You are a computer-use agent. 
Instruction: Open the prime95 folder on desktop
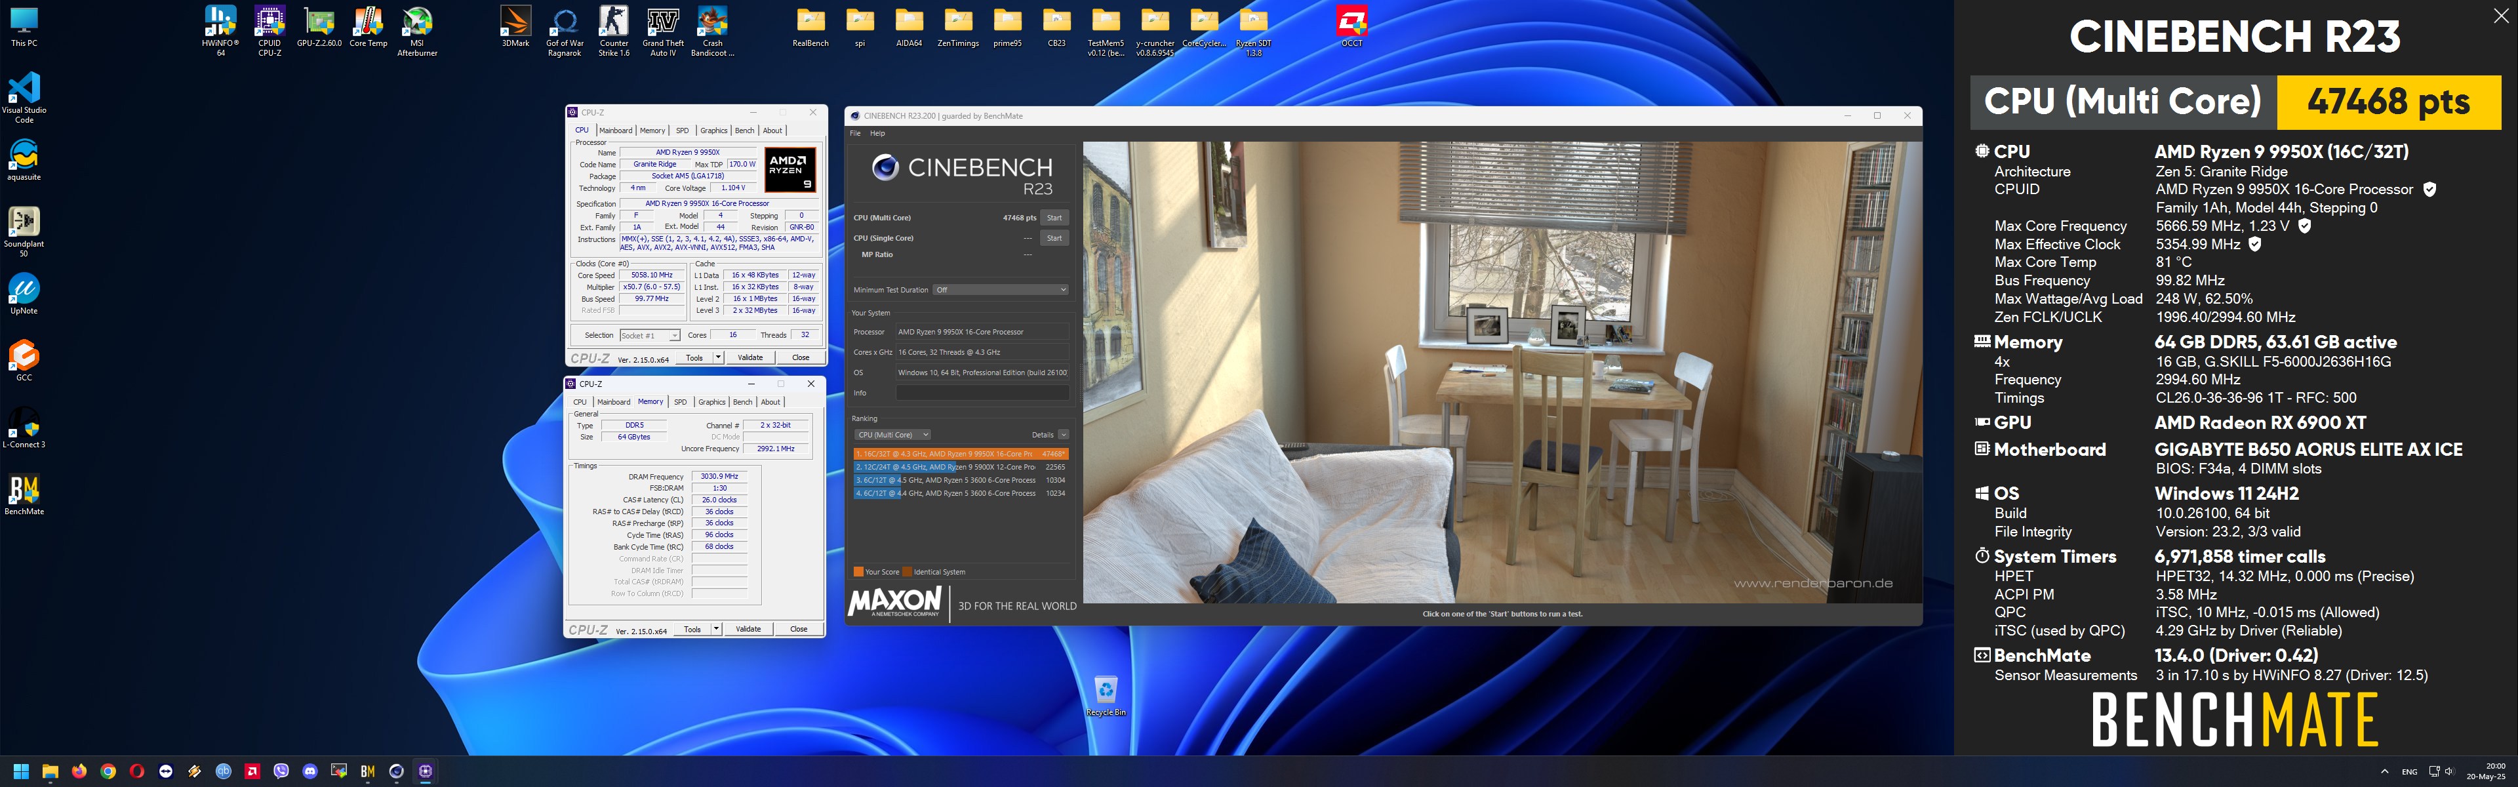coord(1008,26)
